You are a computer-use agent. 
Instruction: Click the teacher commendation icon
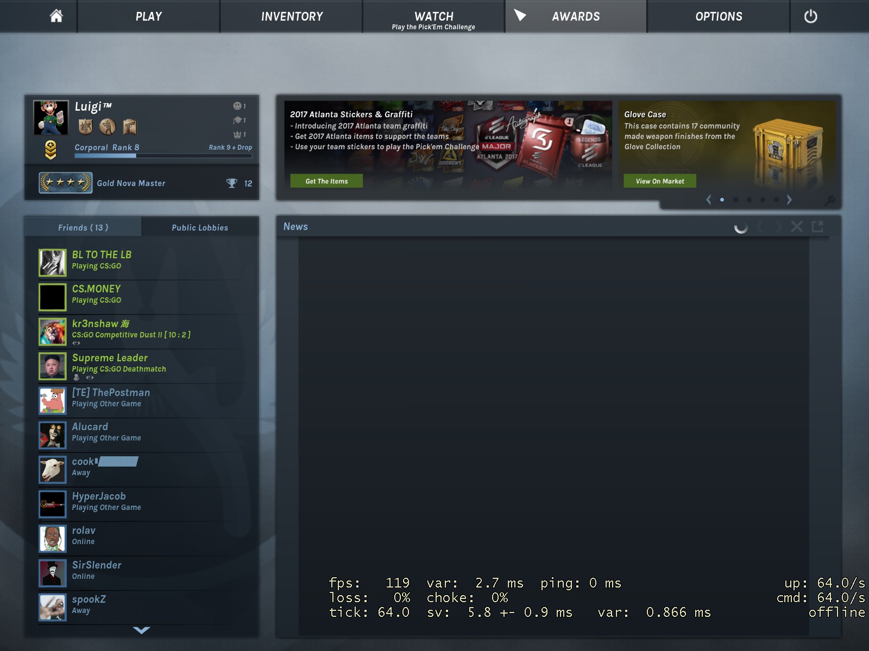[237, 120]
